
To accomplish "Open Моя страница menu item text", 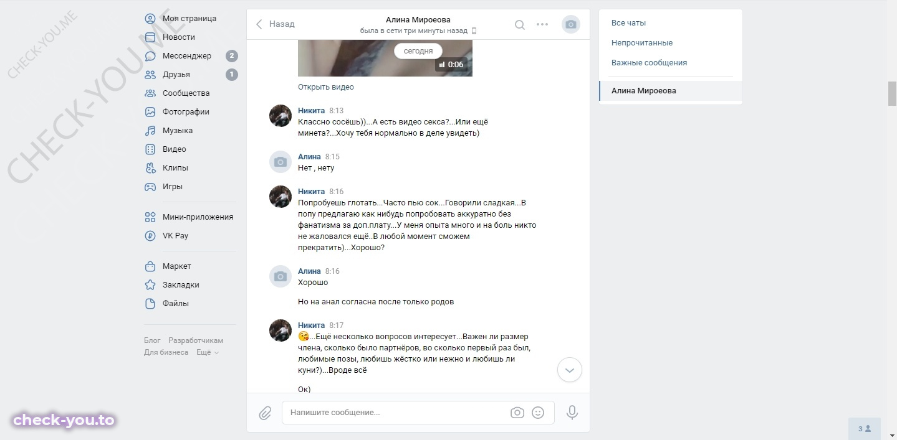I will pos(189,19).
